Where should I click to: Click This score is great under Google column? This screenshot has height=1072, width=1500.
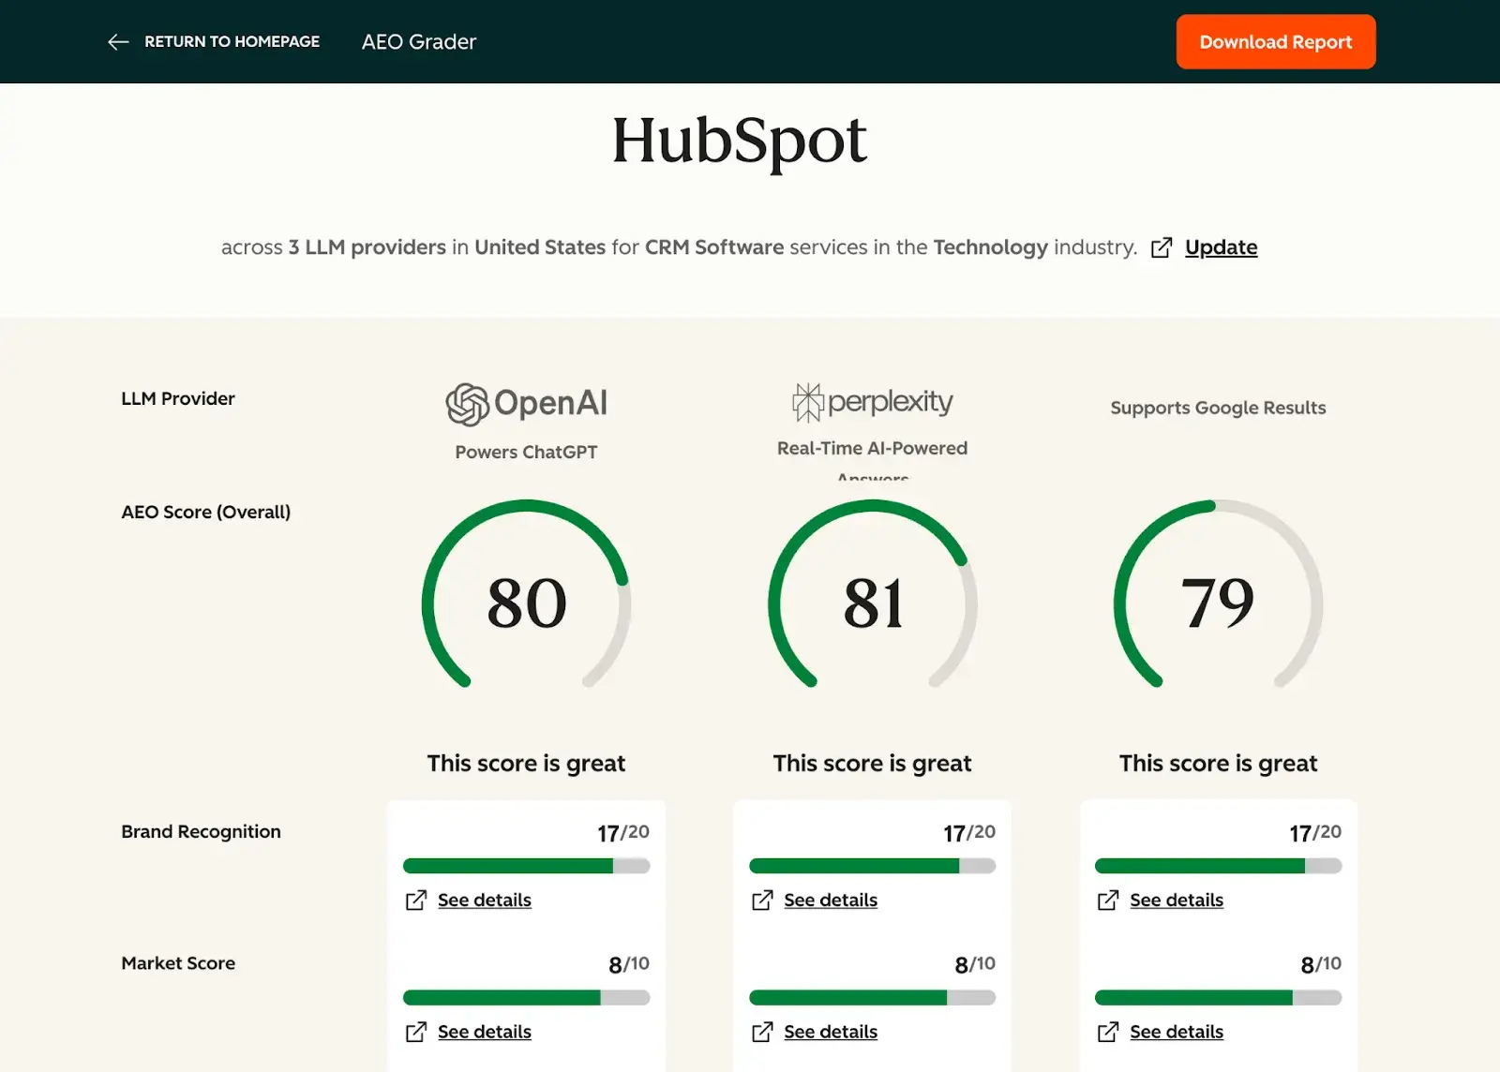click(x=1218, y=764)
